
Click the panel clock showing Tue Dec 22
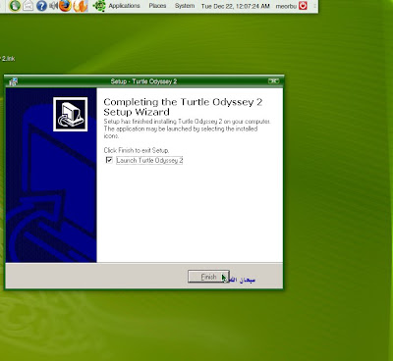tap(235, 6)
